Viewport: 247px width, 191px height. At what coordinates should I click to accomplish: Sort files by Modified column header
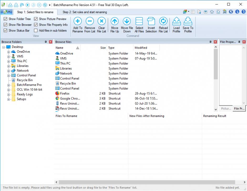[146, 48]
